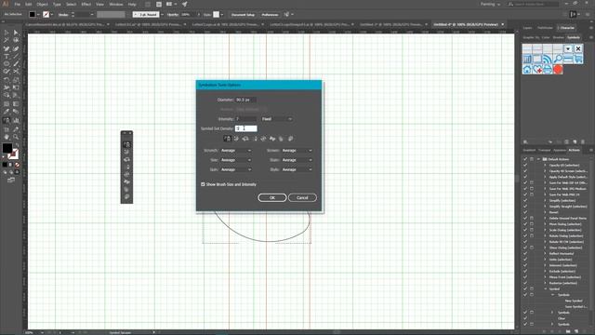Screen dimensions: 595x335
Task: Toggle the checkmark beside Rasterize action
Action: [525, 283]
